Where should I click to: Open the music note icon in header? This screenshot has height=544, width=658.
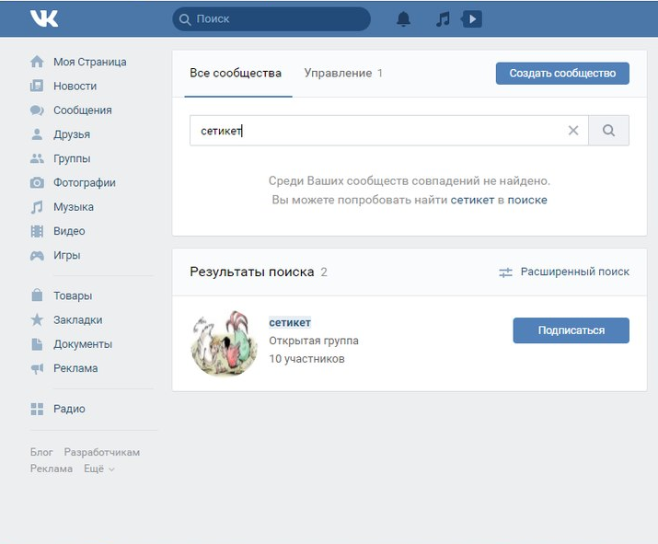[443, 19]
